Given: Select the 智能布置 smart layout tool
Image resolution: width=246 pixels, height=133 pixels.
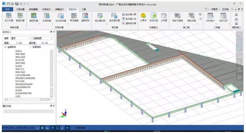Looking at the screenshot, I should (x=20, y=18).
